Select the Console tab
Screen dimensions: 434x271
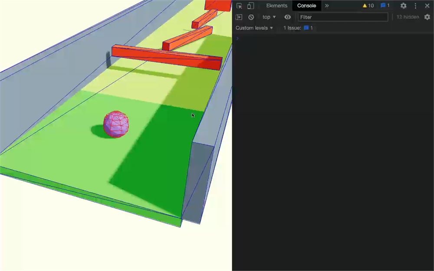click(x=306, y=6)
